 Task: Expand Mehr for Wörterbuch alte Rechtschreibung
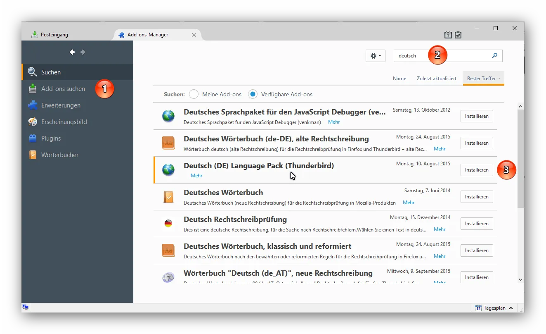pyautogui.click(x=440, y=149)
